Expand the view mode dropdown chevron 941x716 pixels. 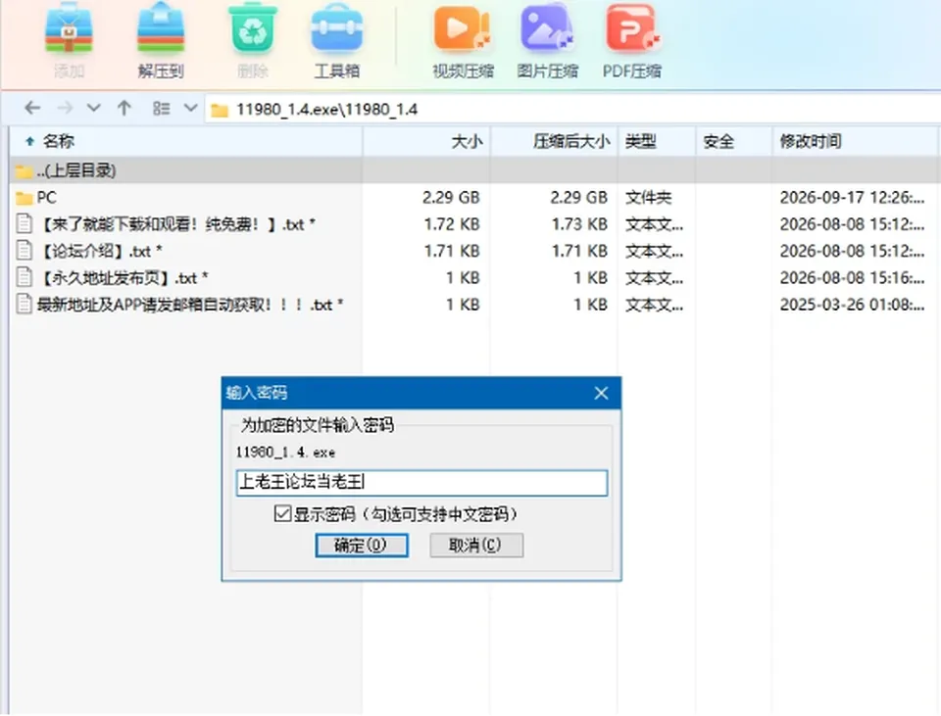pos(190,108)
